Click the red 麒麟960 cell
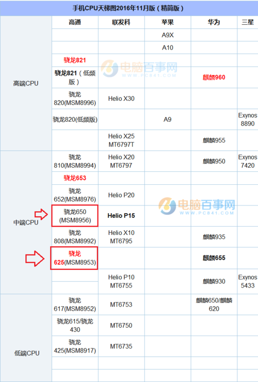 tap(214, 77)
